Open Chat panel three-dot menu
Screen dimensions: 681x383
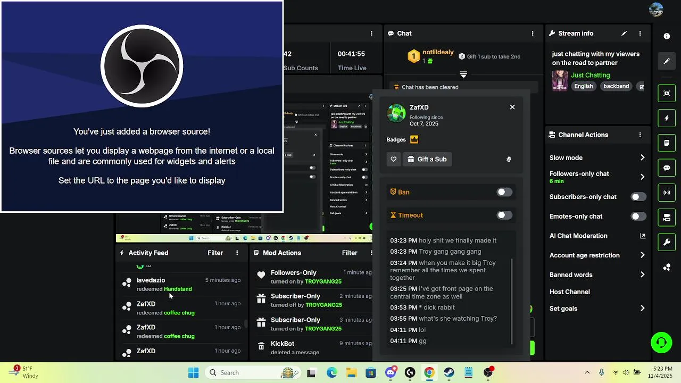pyautogui.click(x=533, y=33)
